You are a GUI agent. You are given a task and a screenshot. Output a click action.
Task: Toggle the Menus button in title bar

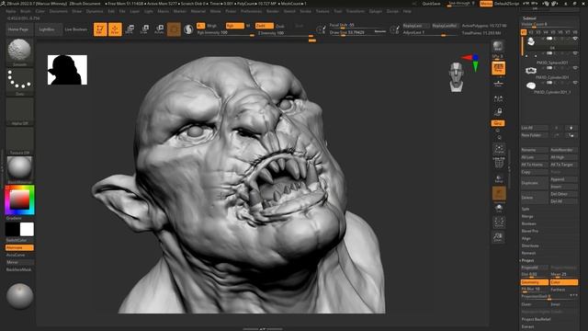(x=486, y=4)
